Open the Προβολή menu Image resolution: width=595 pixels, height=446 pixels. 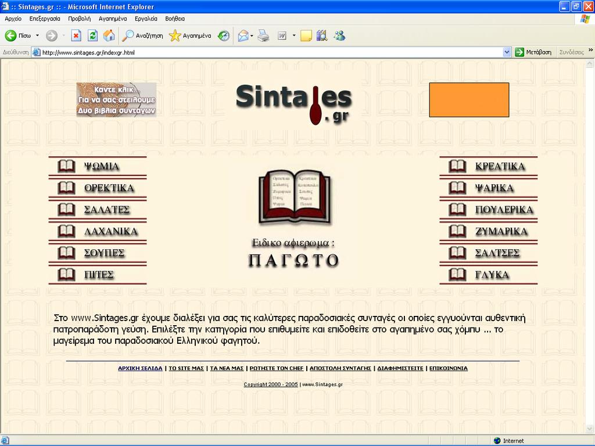pos(79,19)
